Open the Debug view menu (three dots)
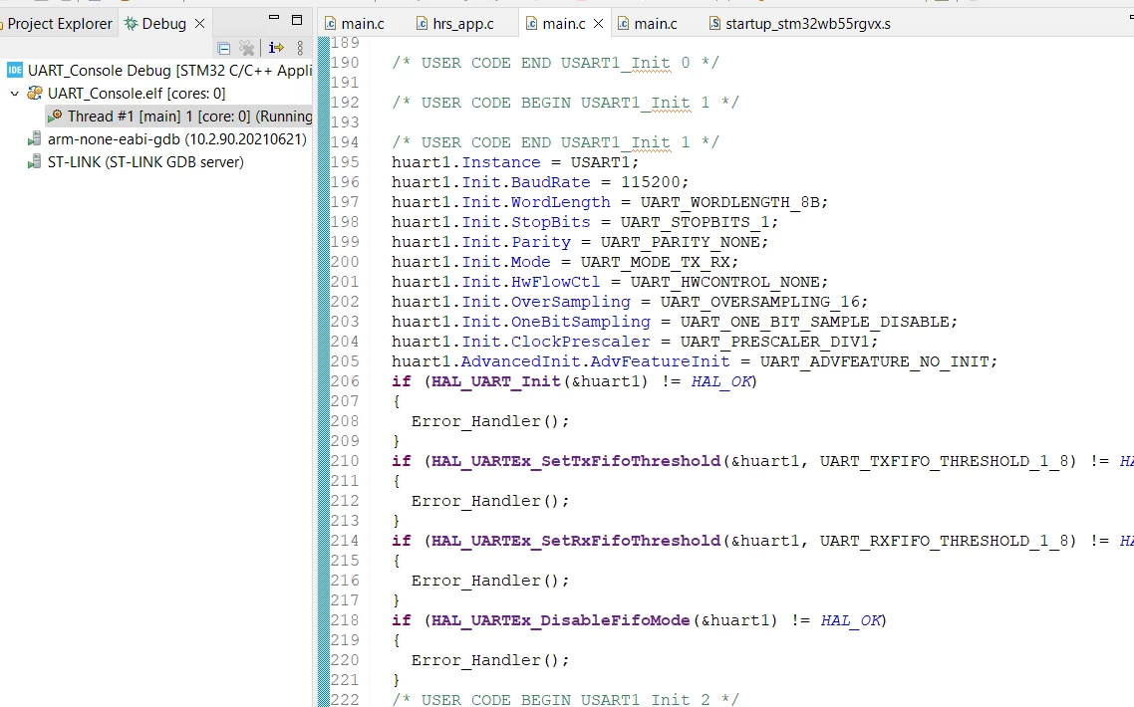1134x707 pixels. pyautogui.click(x=300, y=48)
